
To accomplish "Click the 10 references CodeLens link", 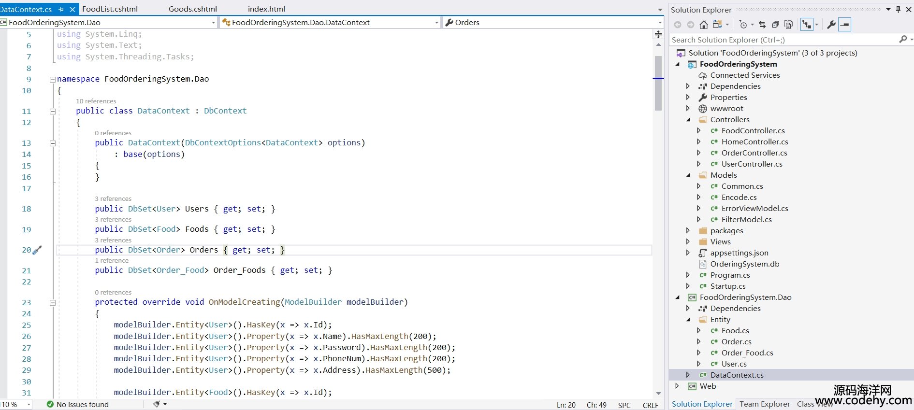I will (96, 101).
